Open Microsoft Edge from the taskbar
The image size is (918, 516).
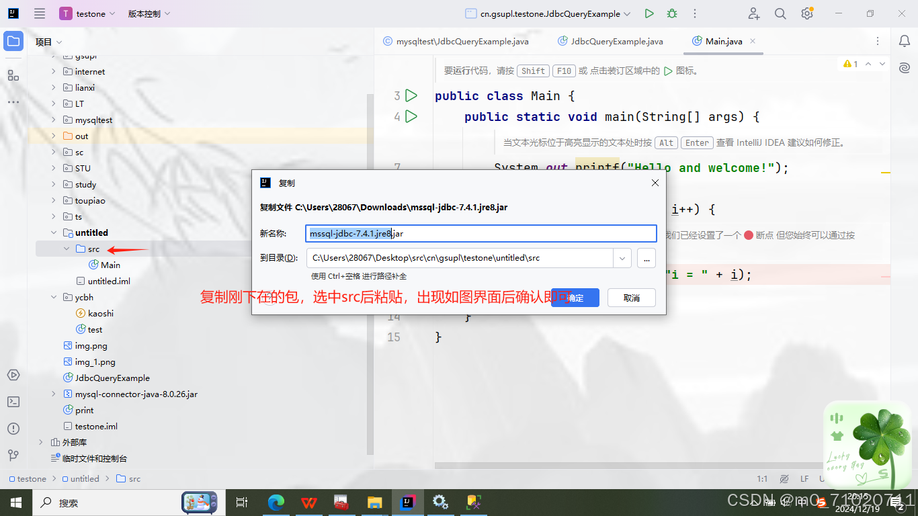tap(276, 502)
